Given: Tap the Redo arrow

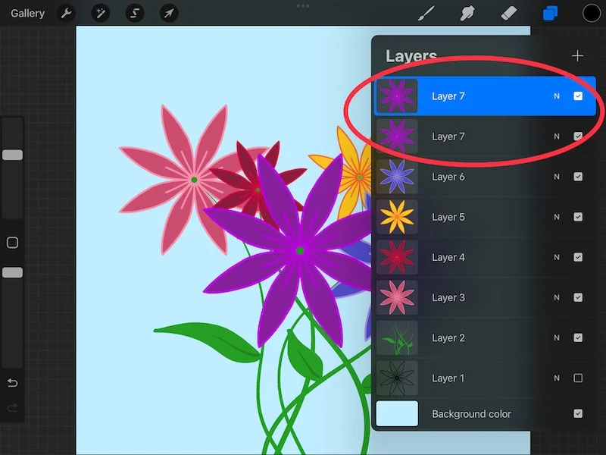Looking at the screenshot, I should tap(12, 408).
